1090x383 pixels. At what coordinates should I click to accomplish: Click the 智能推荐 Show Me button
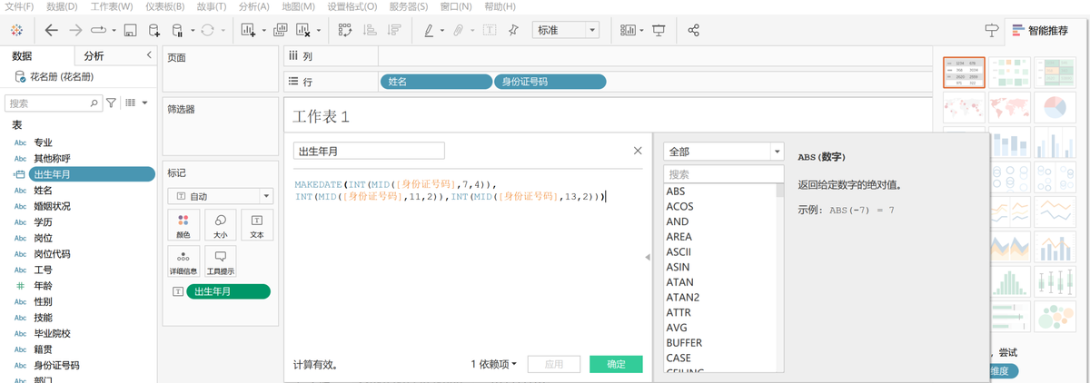tap(1043, 30)
